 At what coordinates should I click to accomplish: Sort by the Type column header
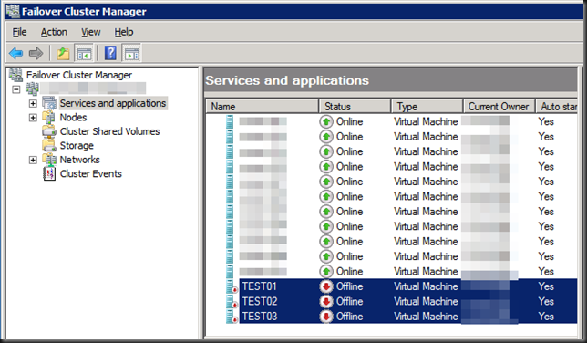(x=427, y=107)
